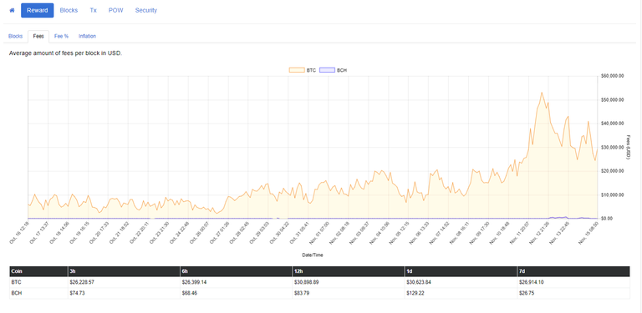Toggle BTC series via legend swatch
Screen dimensions: 642x313
point(297,70)
